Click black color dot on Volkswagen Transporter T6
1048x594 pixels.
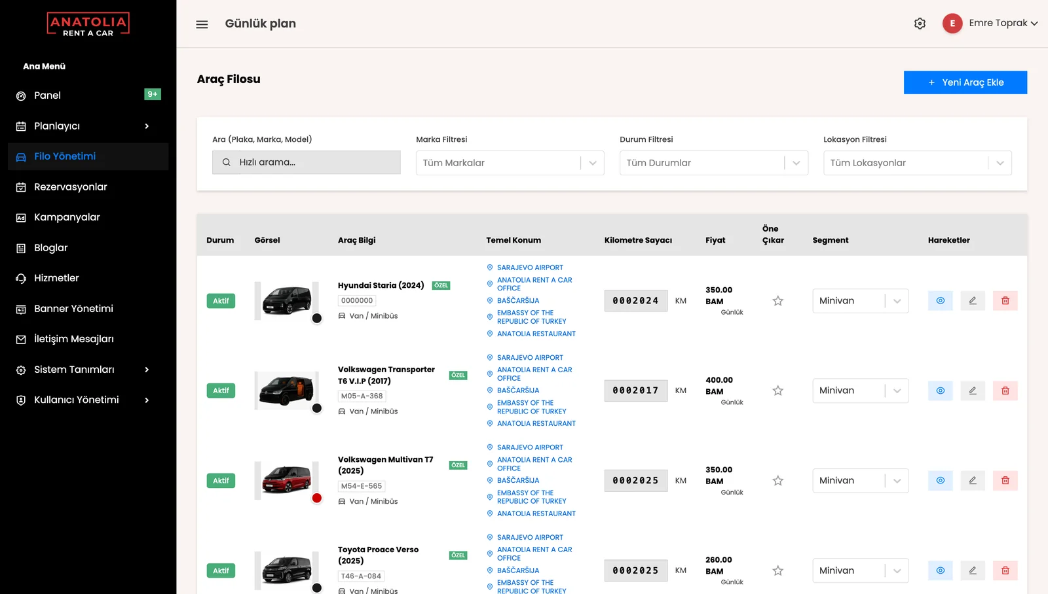(x=317, y=408)
